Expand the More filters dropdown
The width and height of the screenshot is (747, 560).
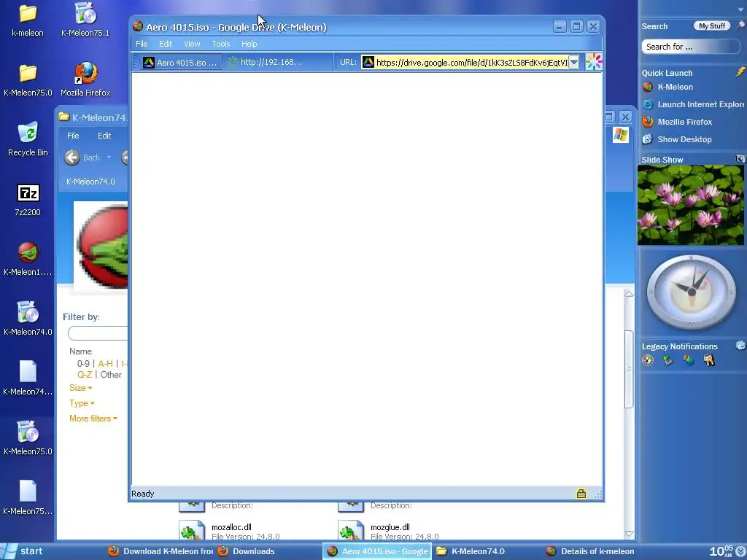(x=93, y=419)
